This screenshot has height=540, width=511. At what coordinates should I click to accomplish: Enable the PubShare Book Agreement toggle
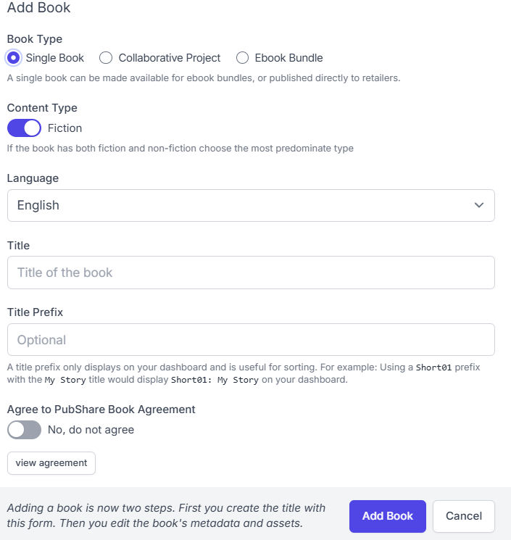click(x=25, y=430)
